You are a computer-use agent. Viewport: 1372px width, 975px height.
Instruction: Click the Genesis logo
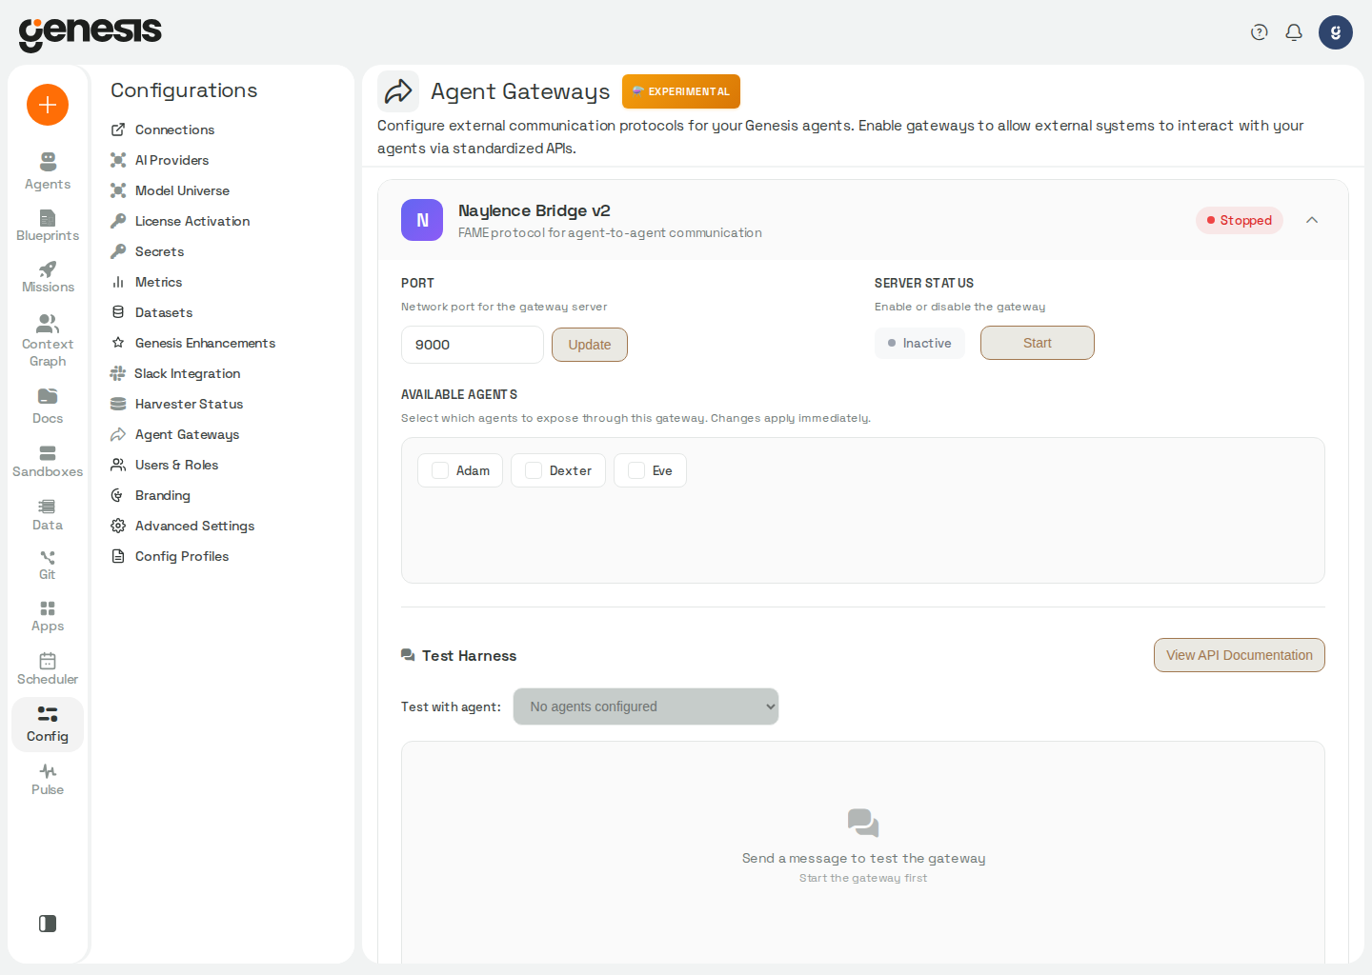[91, 33]
